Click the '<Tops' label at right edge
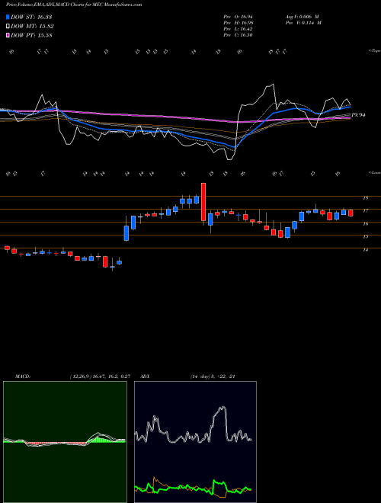381x503 pixels. (375, 51)
